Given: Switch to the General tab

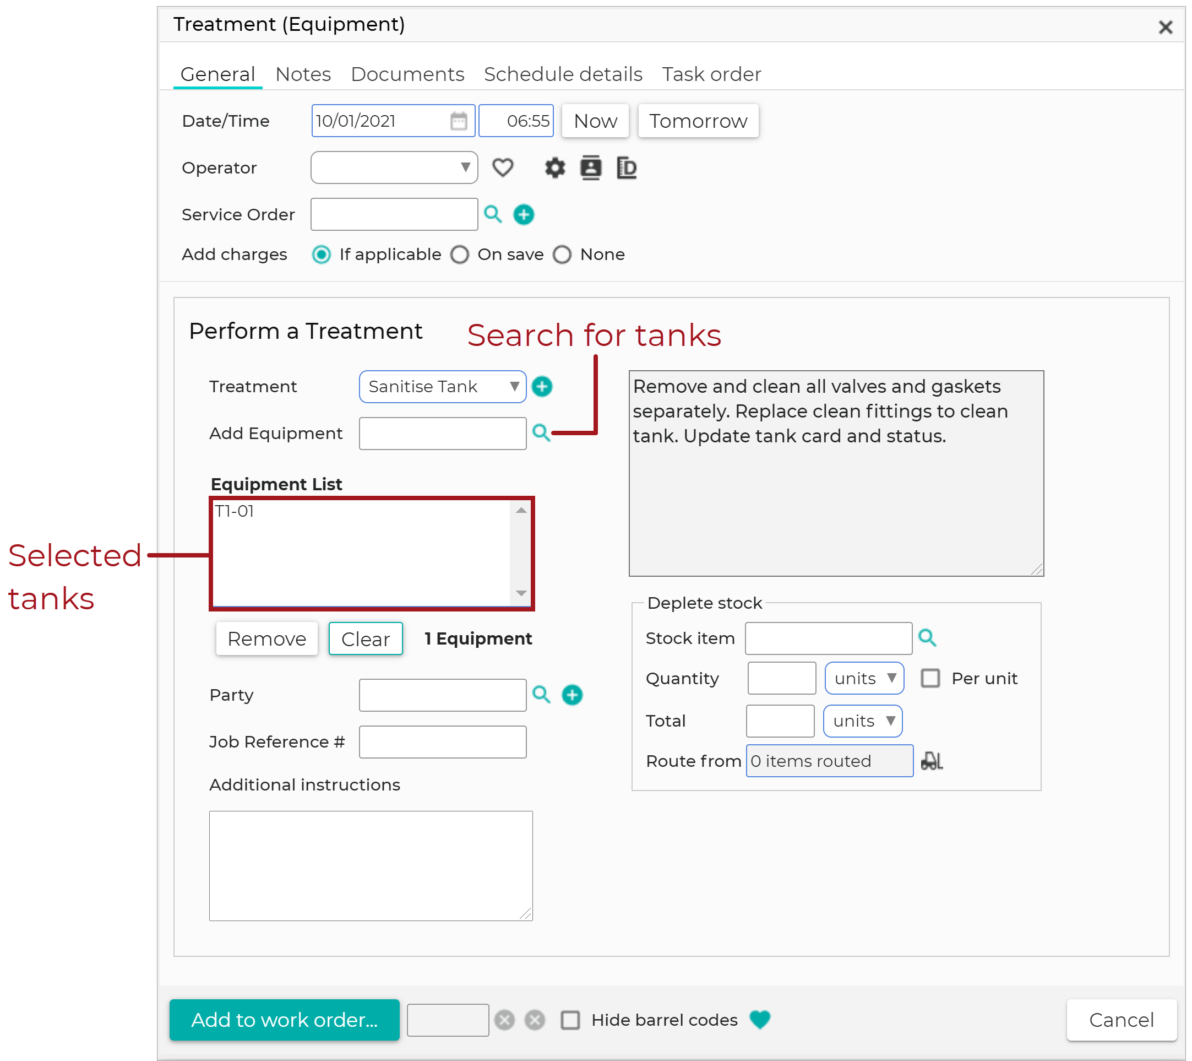Looking at the screenshot, I should pyautogui.click(x=217, y=74).
